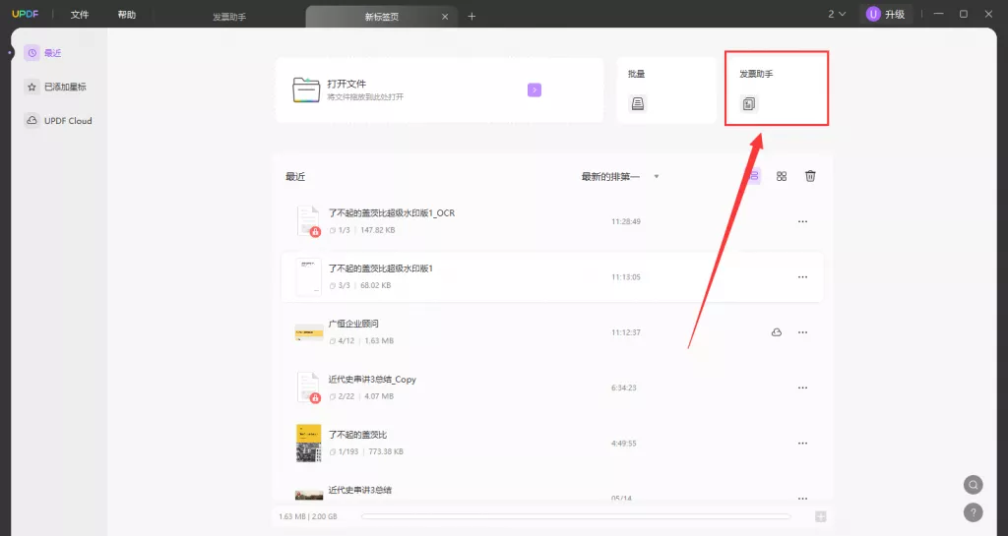Switch to the 发票助手 tab
This screenshot has height=536, width=1008.
click(x=229, y=17)
